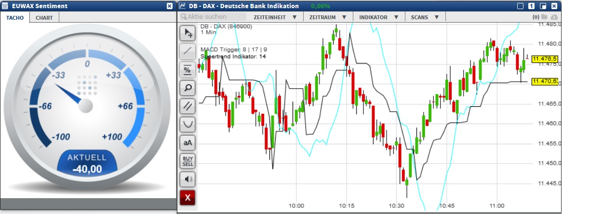
Task: Open the INDIKATOR dropdown menu
Action: pyautogui.click(x=379, y=17)
